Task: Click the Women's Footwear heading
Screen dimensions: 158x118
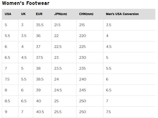Action: pos(26,3)
